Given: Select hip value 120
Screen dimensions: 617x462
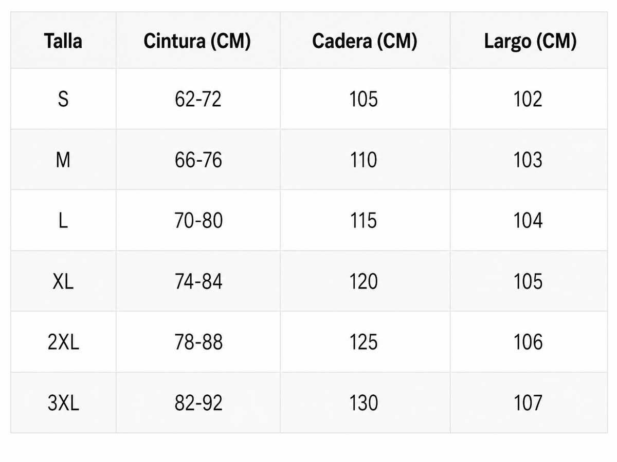Looking at the screenshot, I should click(364, 281).
